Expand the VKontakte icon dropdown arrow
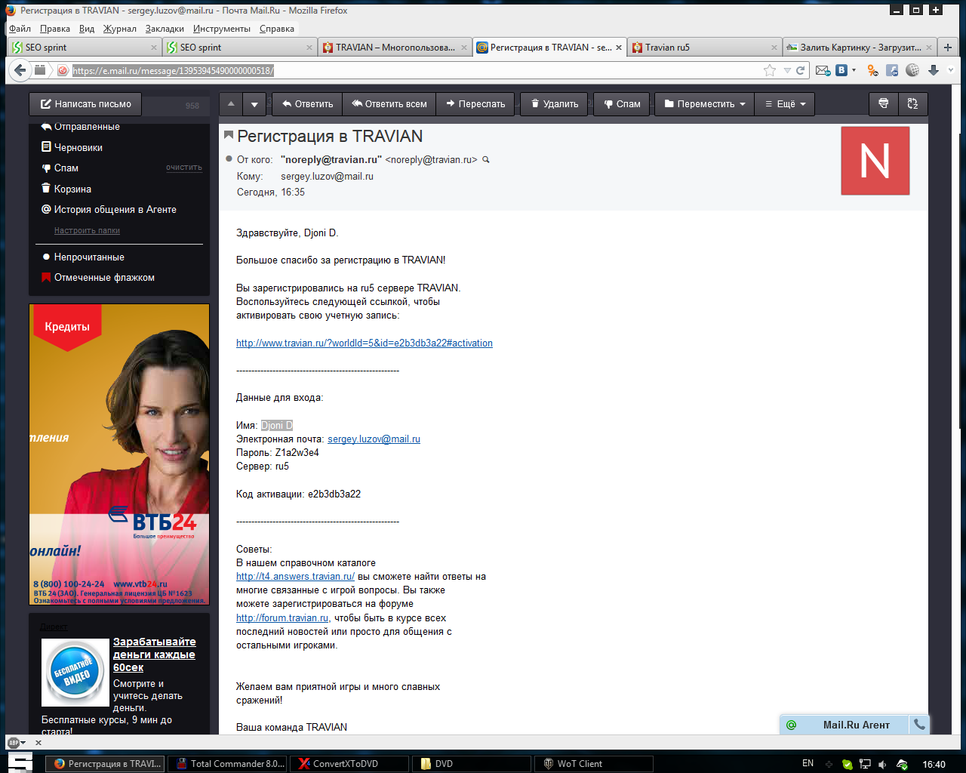 [x=854, y=70]
